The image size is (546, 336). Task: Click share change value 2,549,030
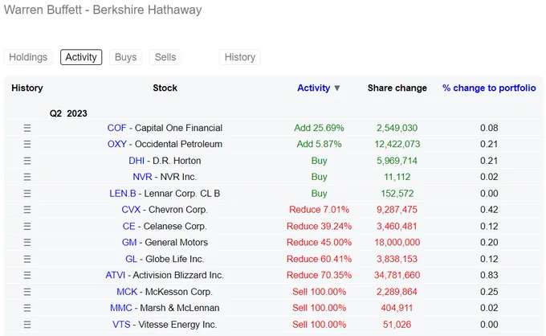[x=397, y=128]
